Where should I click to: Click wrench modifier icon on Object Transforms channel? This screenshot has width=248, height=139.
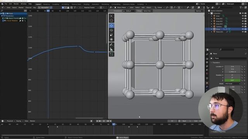click(20, 18)
